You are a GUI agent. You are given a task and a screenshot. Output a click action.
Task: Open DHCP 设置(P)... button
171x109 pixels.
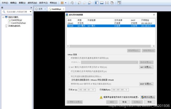click(146, 84)
